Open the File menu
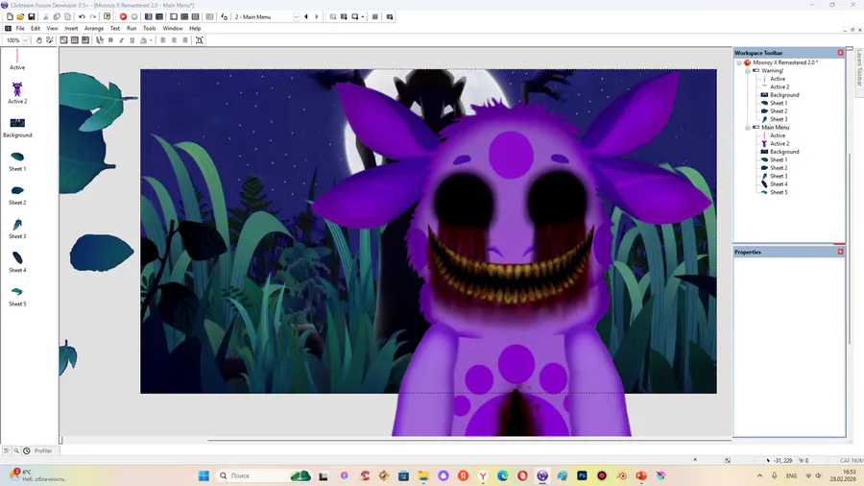This screenshot has width=864, height=486. [x=20, y=28]
